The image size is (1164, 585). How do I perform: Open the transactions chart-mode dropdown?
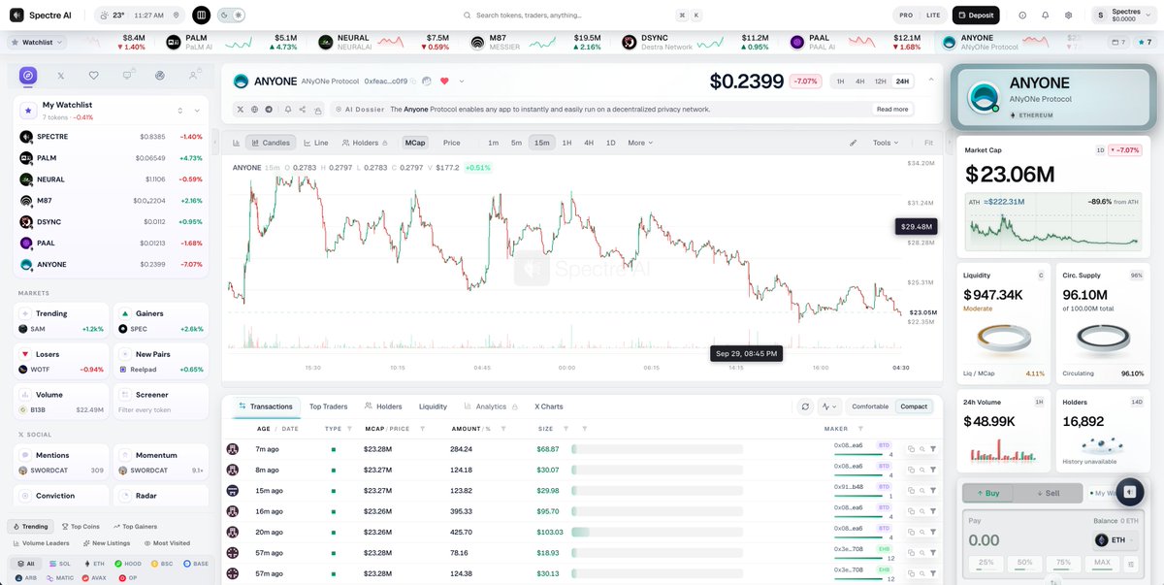pos(829,406)
